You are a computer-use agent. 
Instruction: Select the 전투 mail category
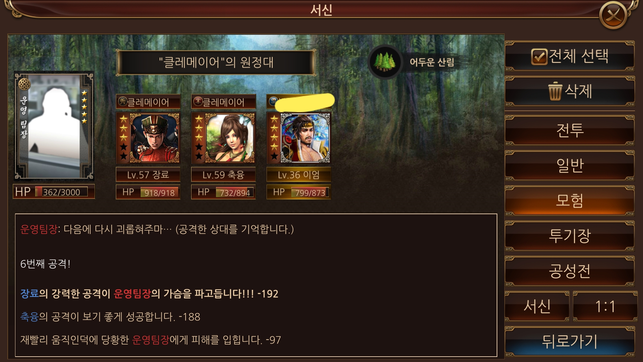[x=570, y=130]
